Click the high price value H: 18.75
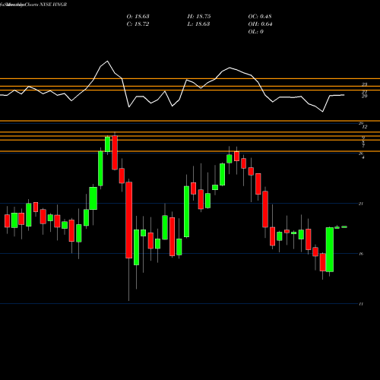This screenshot has height=380, width=380. (199, 17)
